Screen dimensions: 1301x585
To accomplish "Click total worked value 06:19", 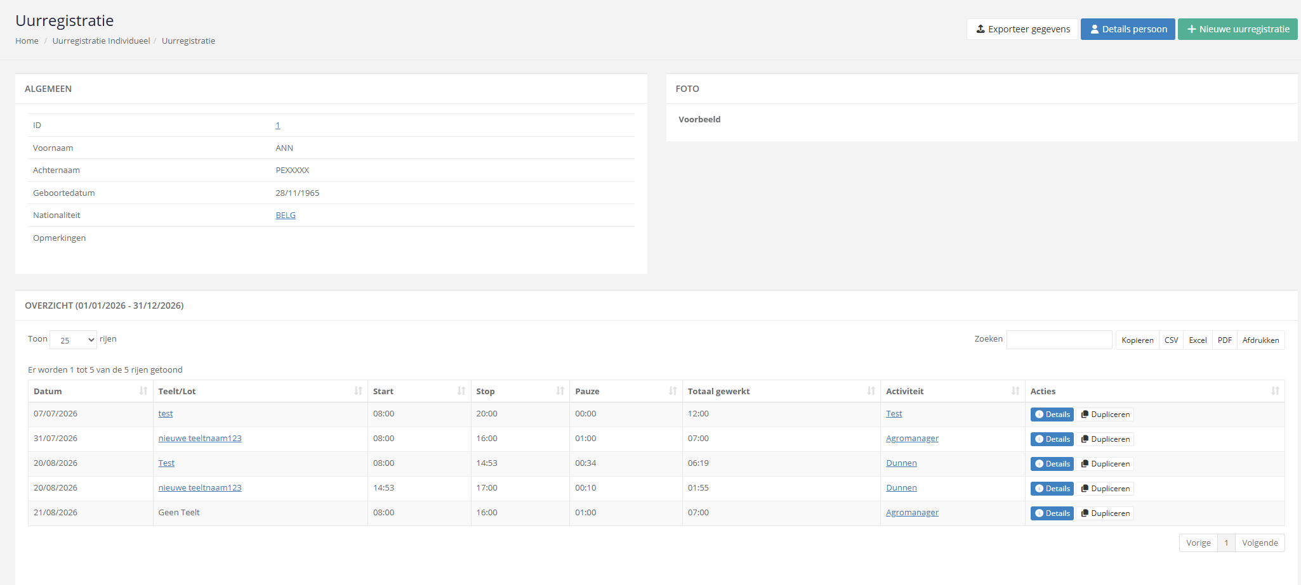I will point(698,463).
